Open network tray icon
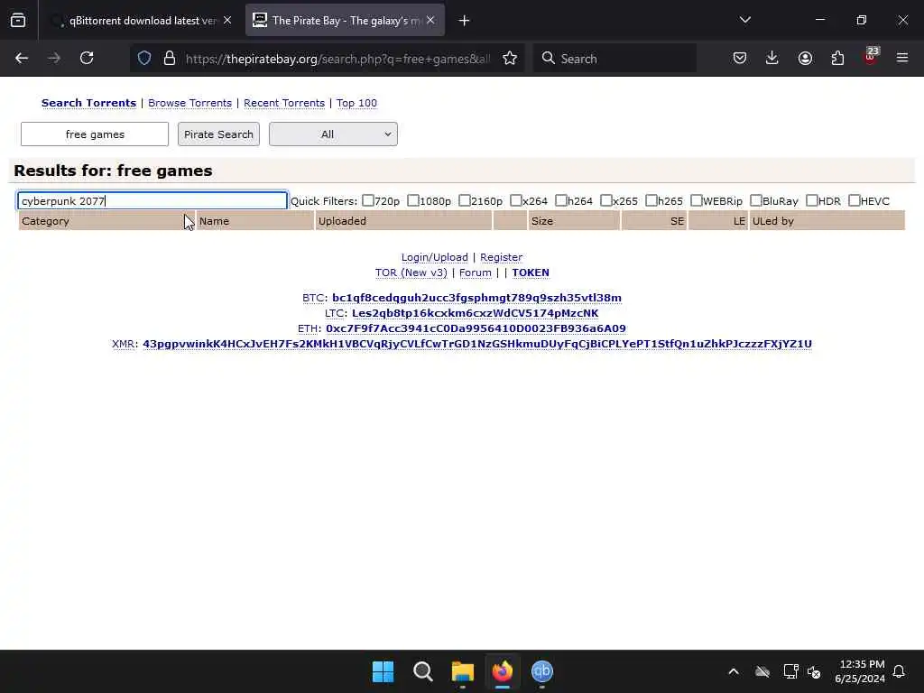This screenshot has height=693, width=924. pyautogui.click(x=790, y=671)
